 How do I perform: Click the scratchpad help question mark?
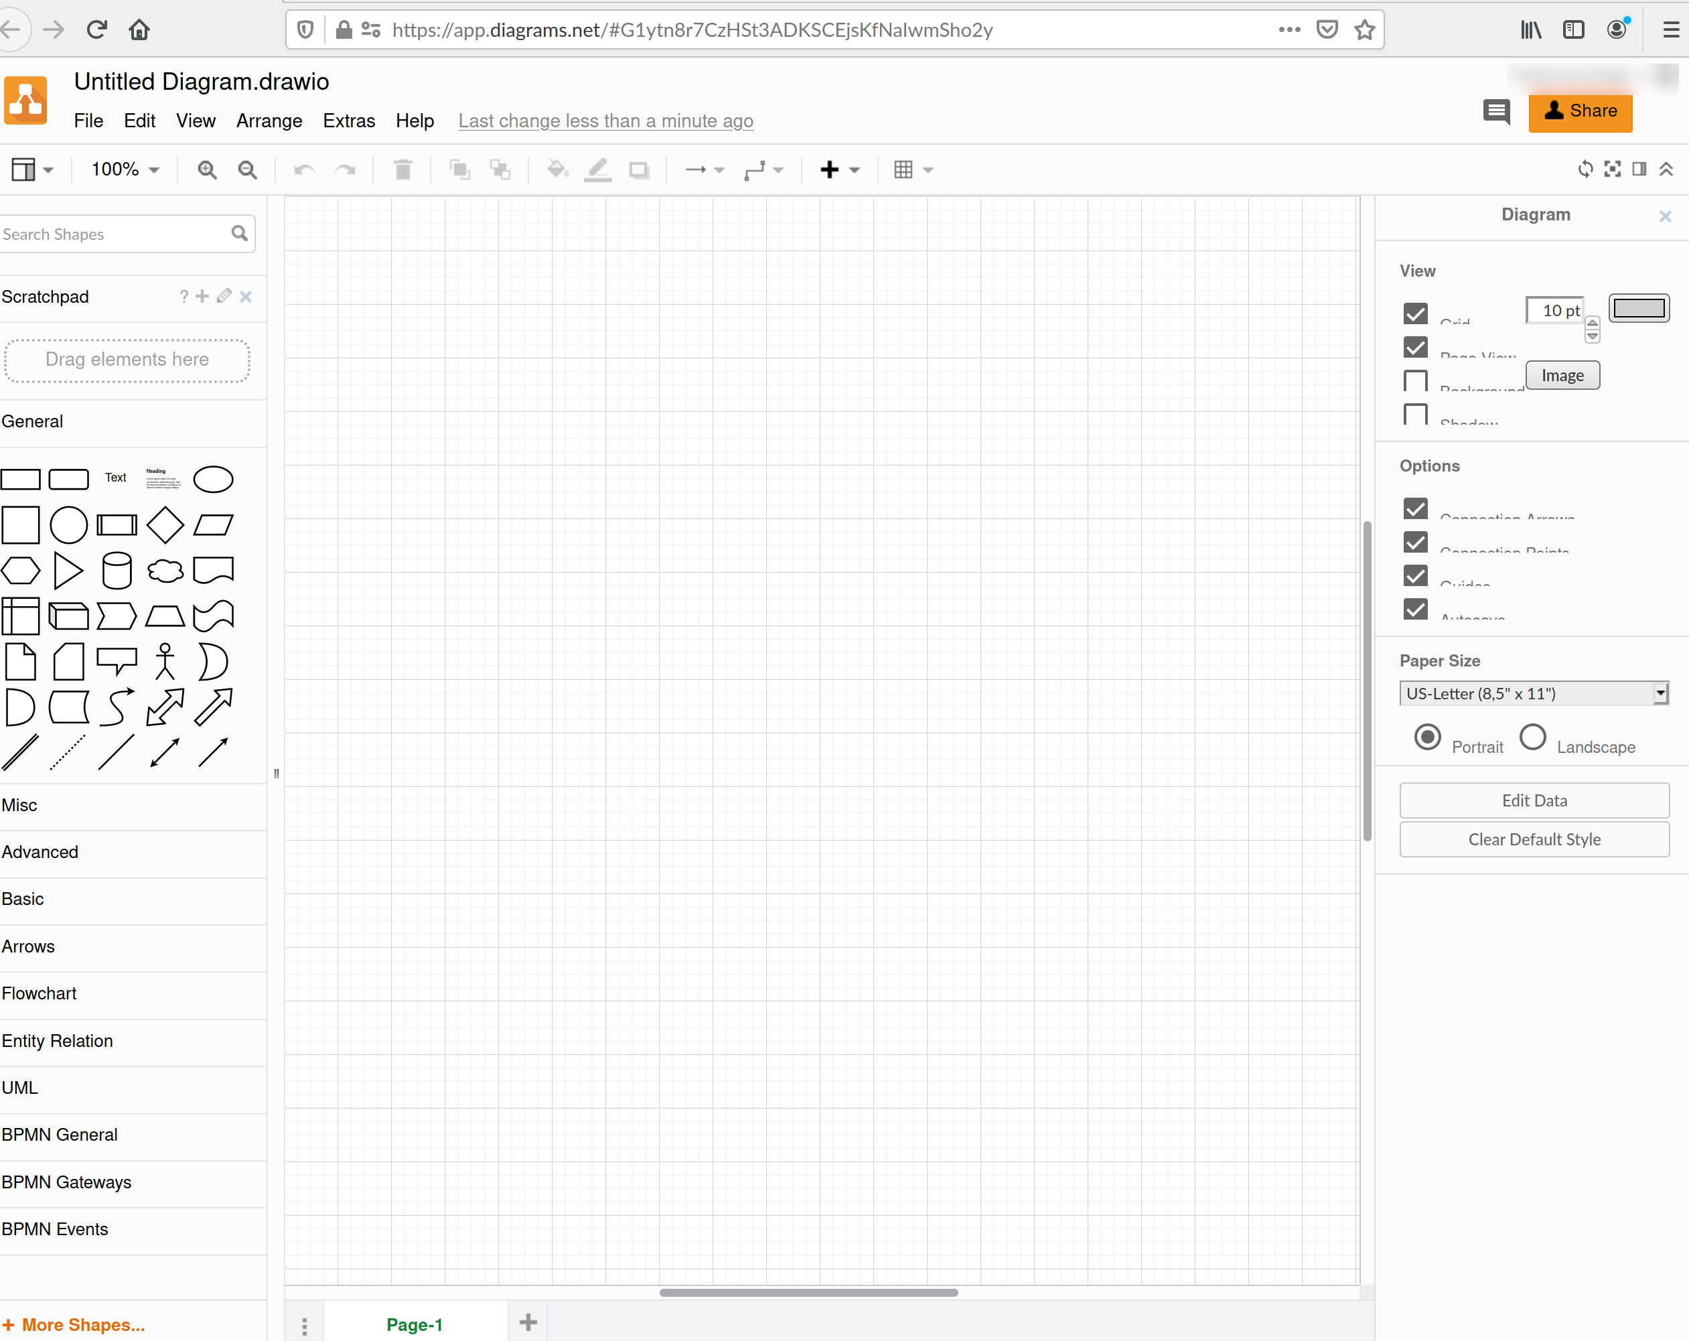click(x=184, y=296)
